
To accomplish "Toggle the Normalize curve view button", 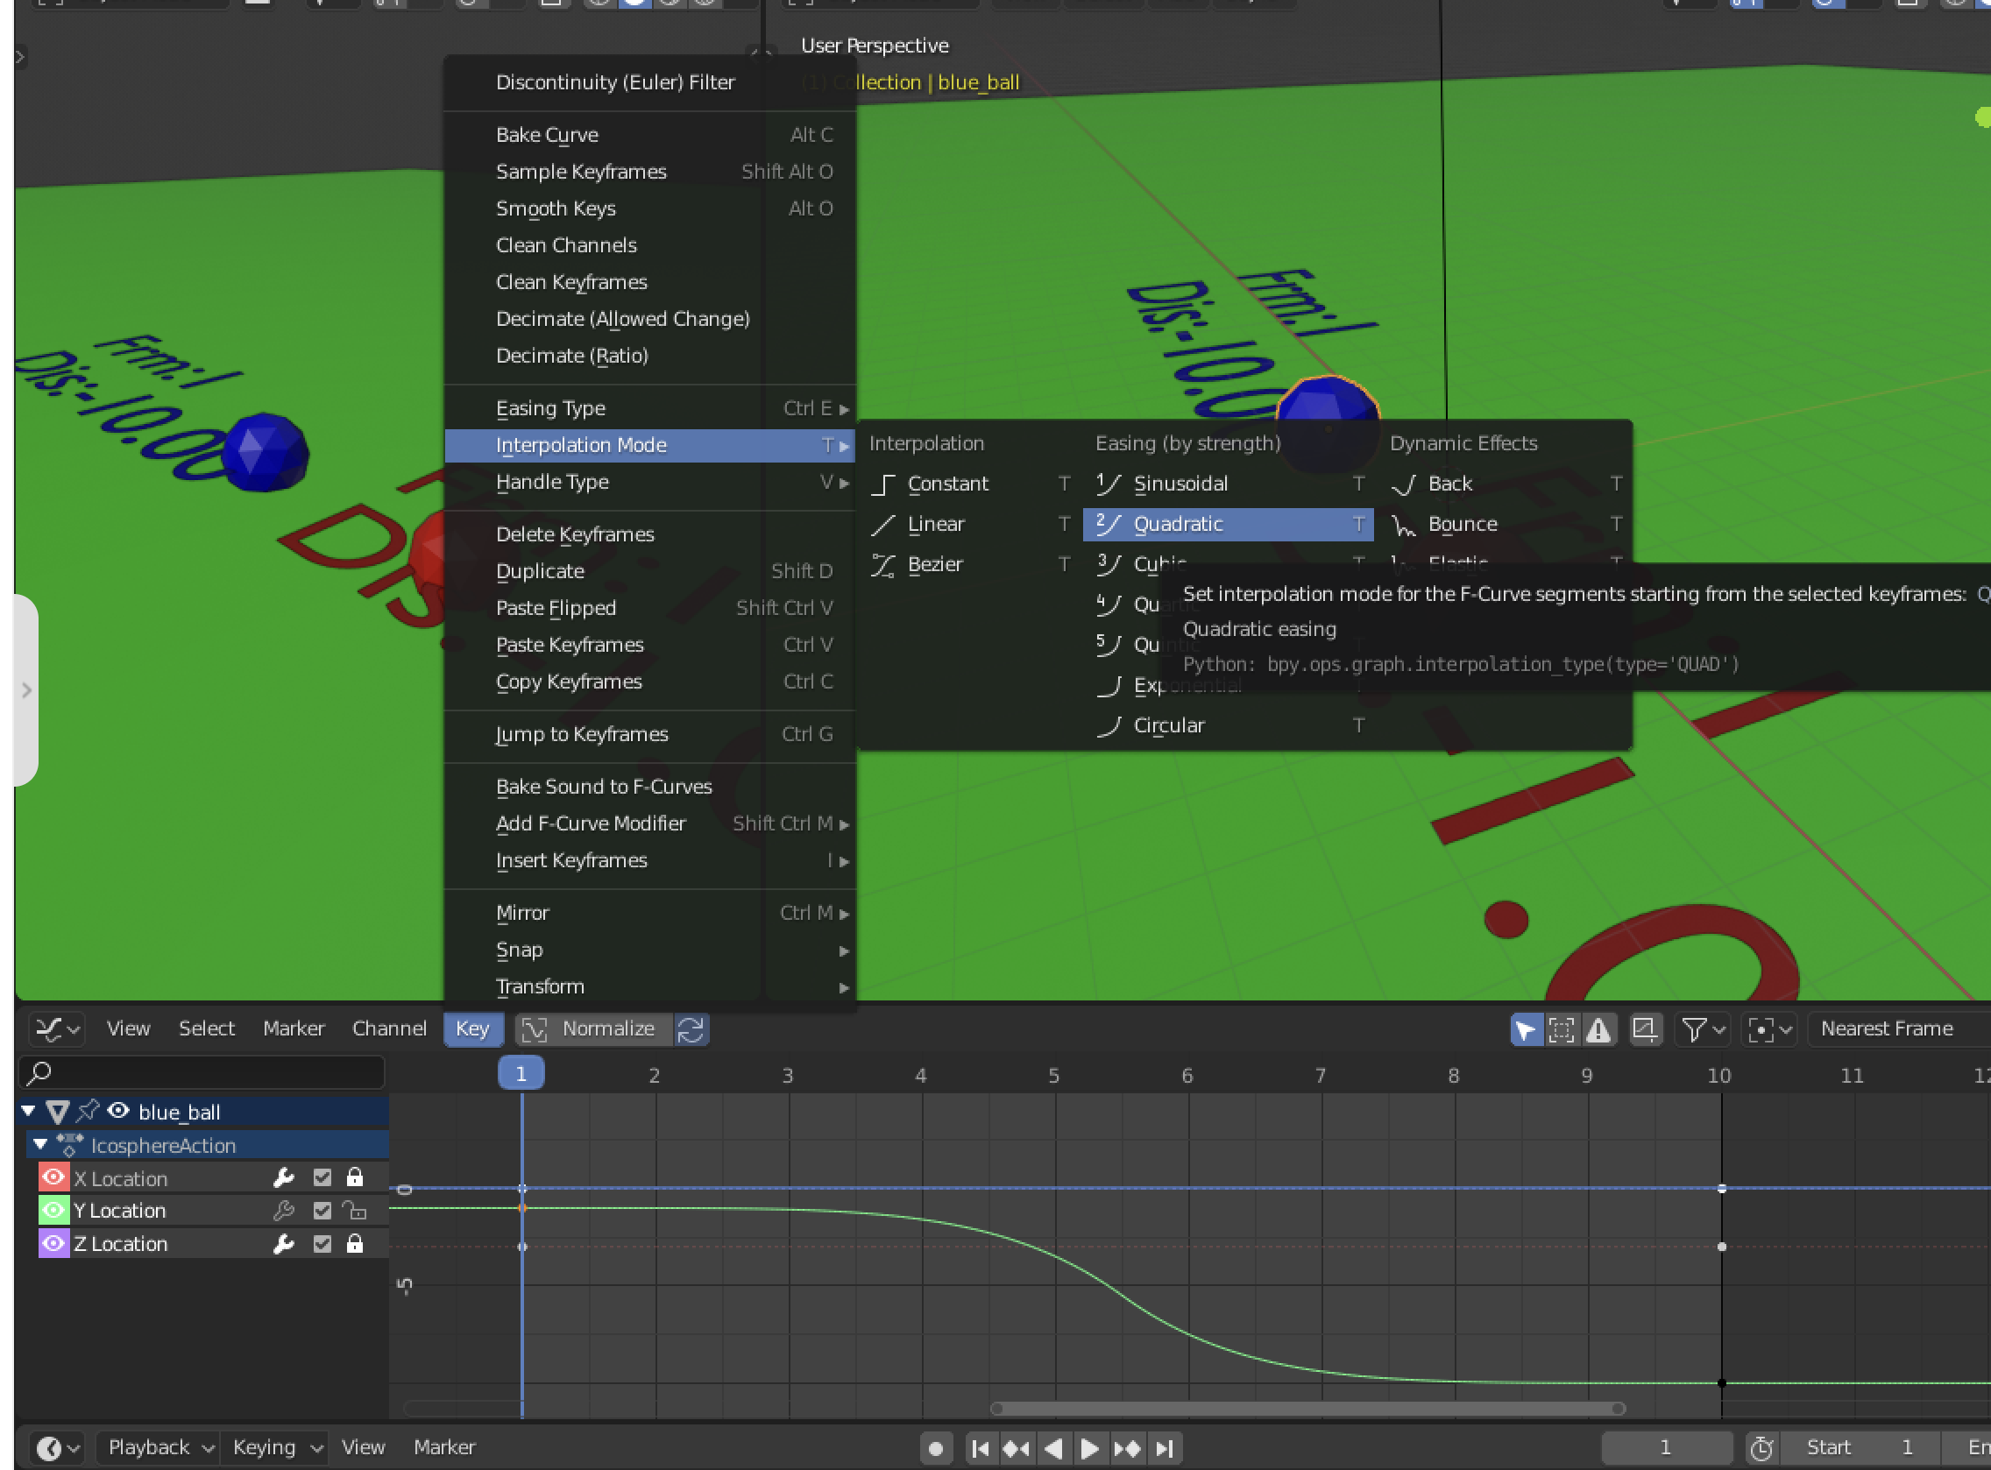I will [593, 1029].
